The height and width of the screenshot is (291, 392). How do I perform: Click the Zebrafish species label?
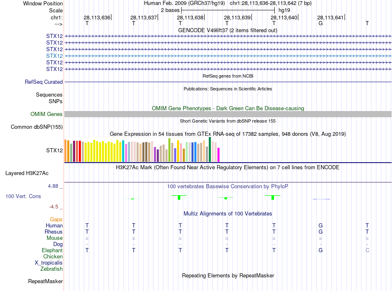coord(52,269)
